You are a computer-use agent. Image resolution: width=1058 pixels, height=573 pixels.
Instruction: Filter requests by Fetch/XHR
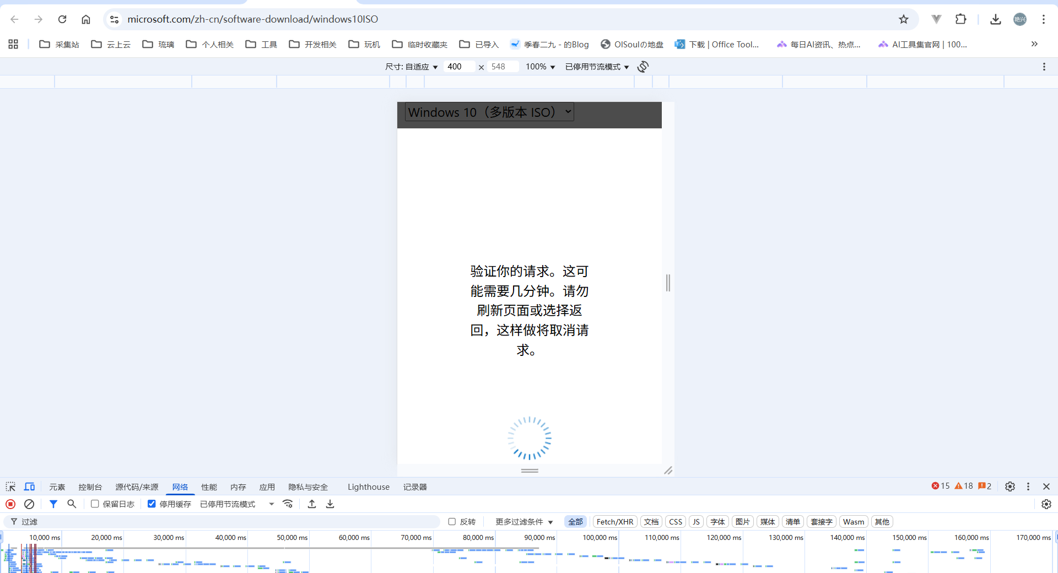pyautogui.click(x=614, y=522)
